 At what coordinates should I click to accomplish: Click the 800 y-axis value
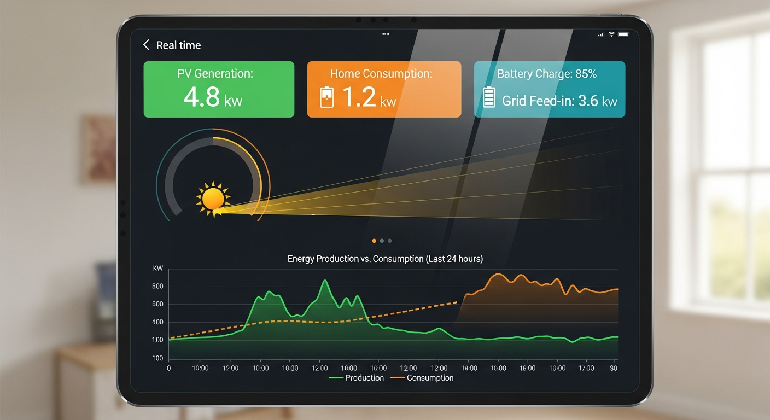point(157,287)
